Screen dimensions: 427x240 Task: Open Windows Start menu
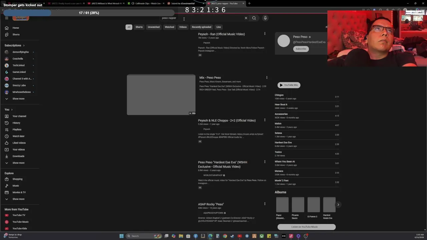[x=121, y=236]
